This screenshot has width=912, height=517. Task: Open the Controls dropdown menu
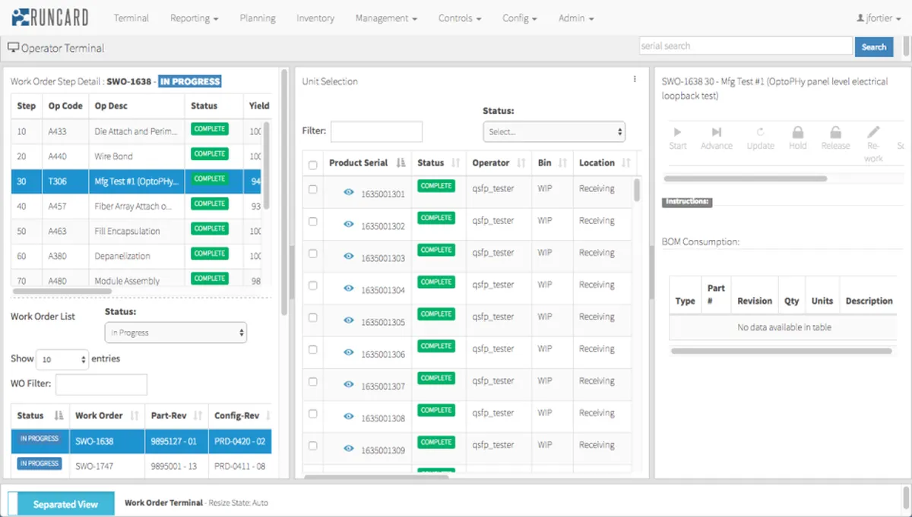[x=460, y=18]
